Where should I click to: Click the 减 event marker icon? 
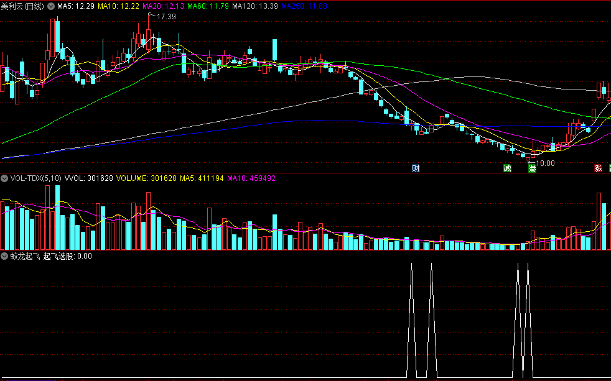click(507, 168)
